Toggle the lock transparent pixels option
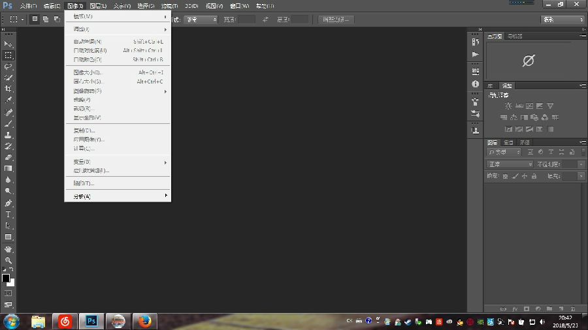The width and height of the screenshot is (588, 330). pos(506,176)
